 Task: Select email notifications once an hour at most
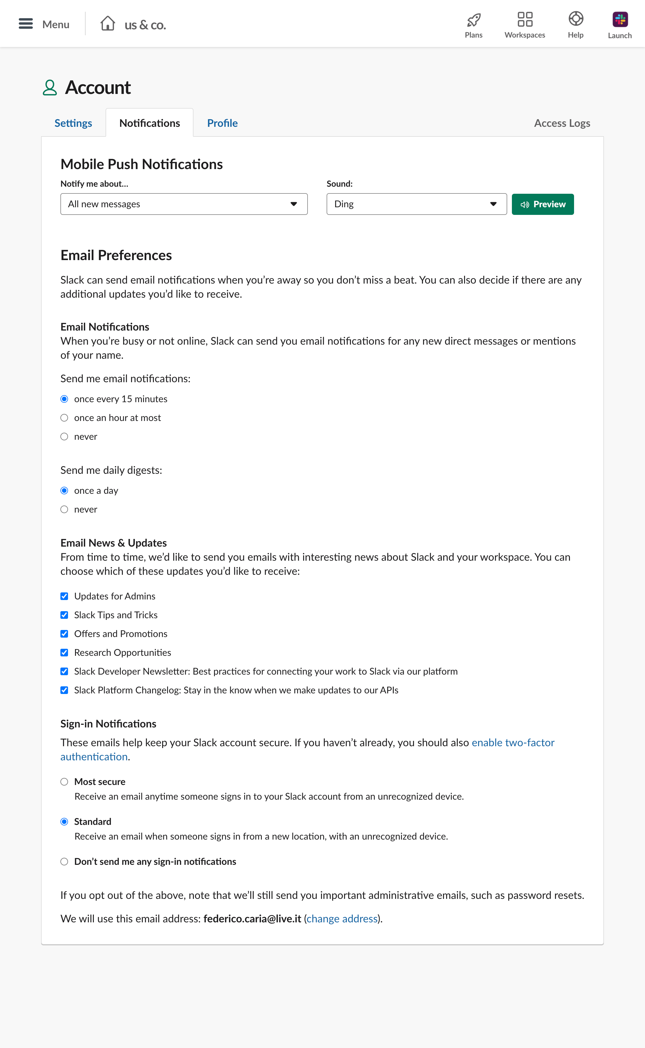tap(64, 417)
